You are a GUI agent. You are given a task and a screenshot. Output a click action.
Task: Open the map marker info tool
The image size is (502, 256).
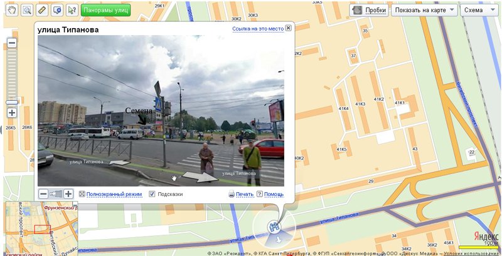click(57, 10)
